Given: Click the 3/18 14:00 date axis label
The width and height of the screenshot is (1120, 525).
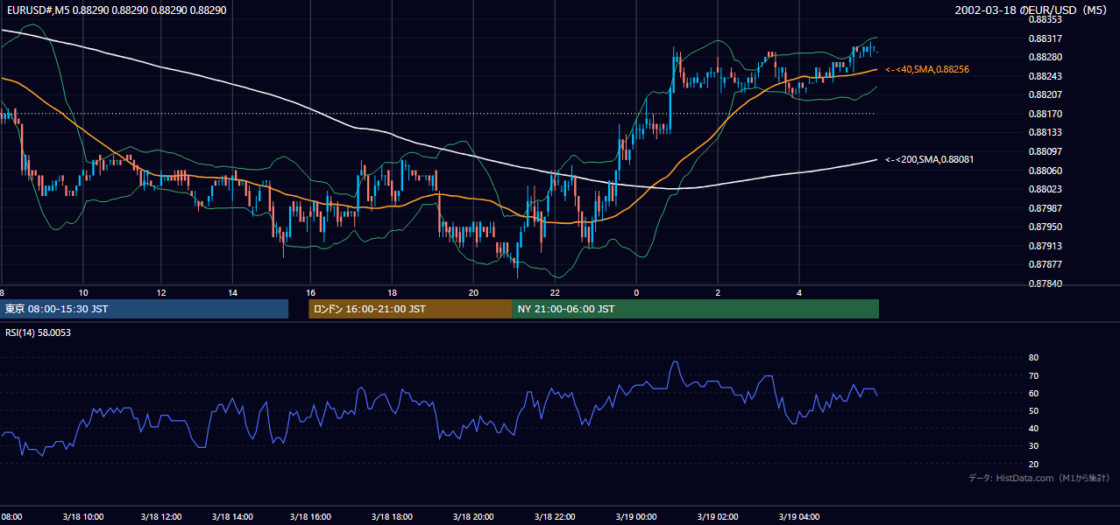Looking at the screenshot, I should click(232, 517).
